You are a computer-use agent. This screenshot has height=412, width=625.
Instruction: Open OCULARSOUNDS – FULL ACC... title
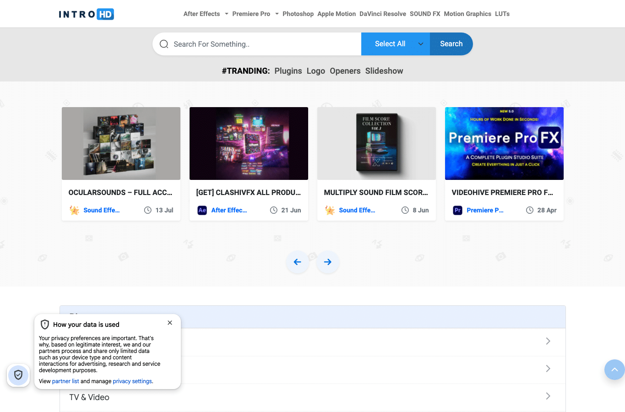point(120,193)
